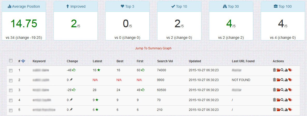
Task: Open folder icon in the 74000 volume row
Action: [x=278, y=70]
